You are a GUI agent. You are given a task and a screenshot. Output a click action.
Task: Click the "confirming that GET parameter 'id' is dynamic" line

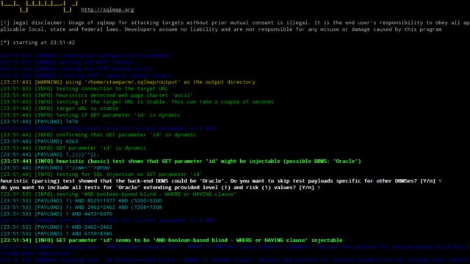click(98, 135)
